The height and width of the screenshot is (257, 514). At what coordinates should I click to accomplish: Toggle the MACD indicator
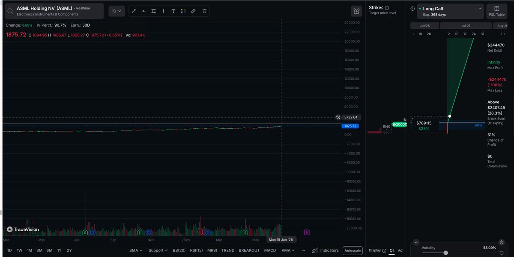coord(270,250)
